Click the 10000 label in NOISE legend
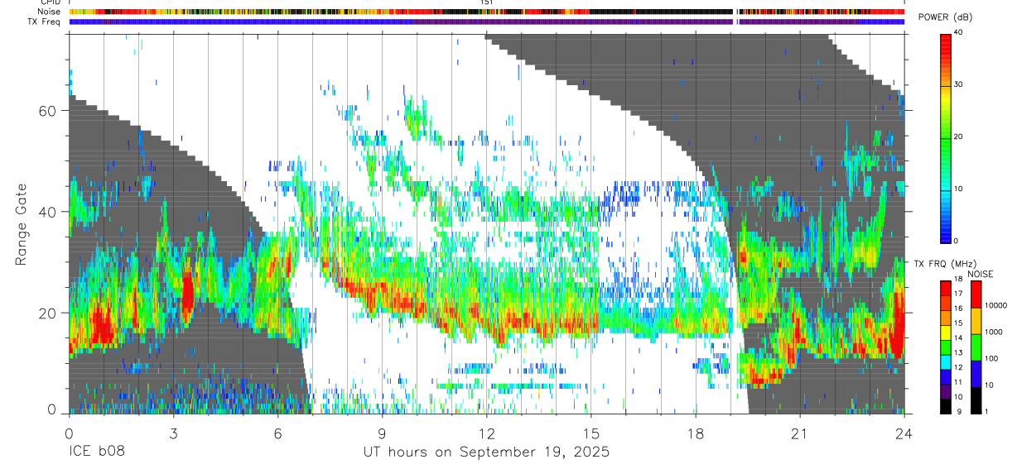The width and height of the screenshot is (1017, 469). [x=995, y=305]
